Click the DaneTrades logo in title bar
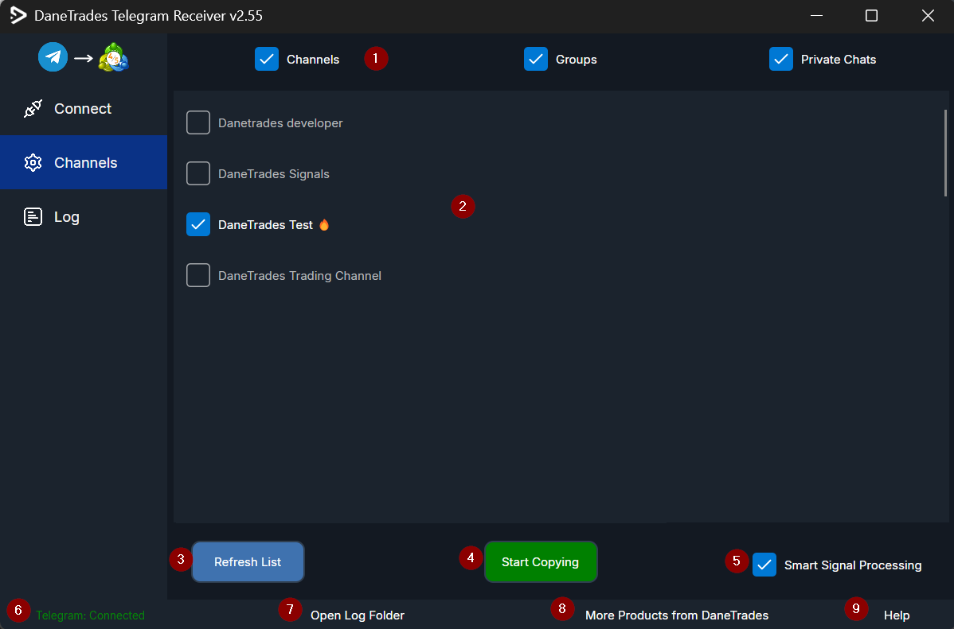The image size is (954, 629). click(x=18, y=16)
